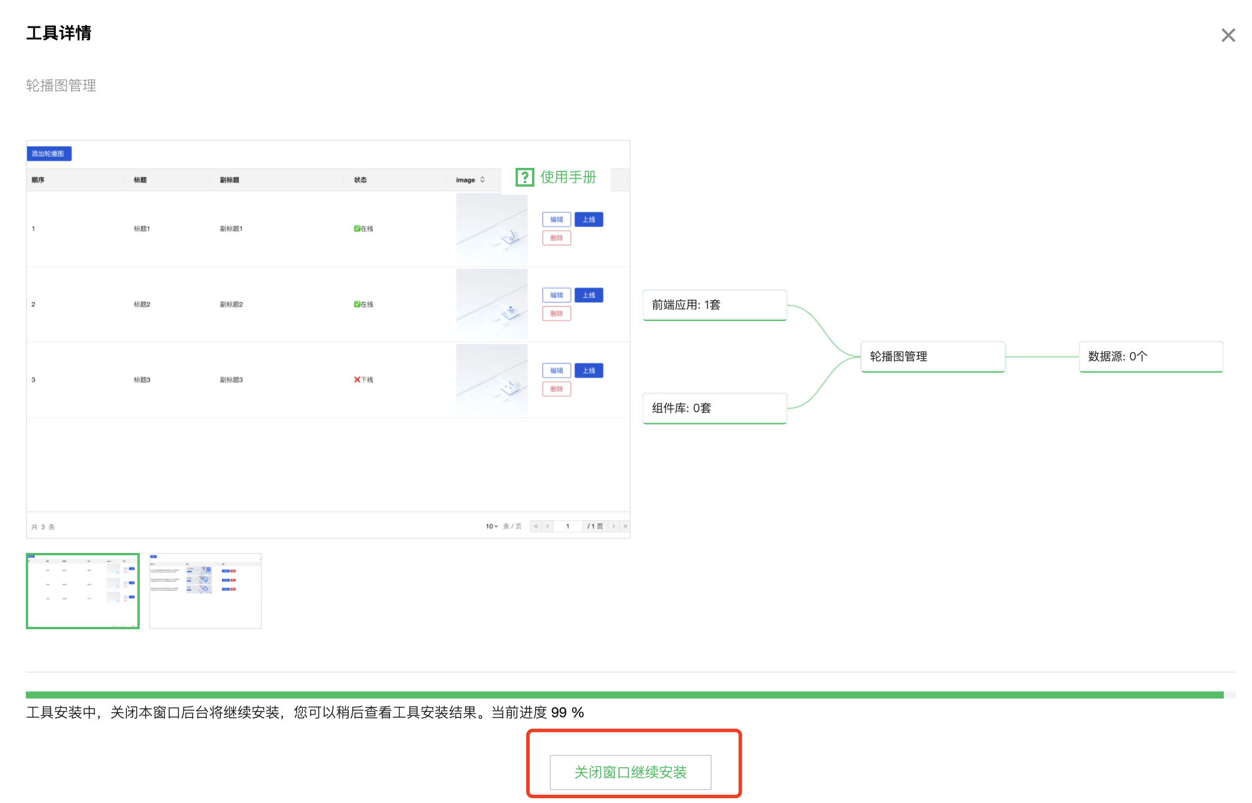
Task: Click the green 在线 status in row 标题2
Action: (x=364, y=304)
